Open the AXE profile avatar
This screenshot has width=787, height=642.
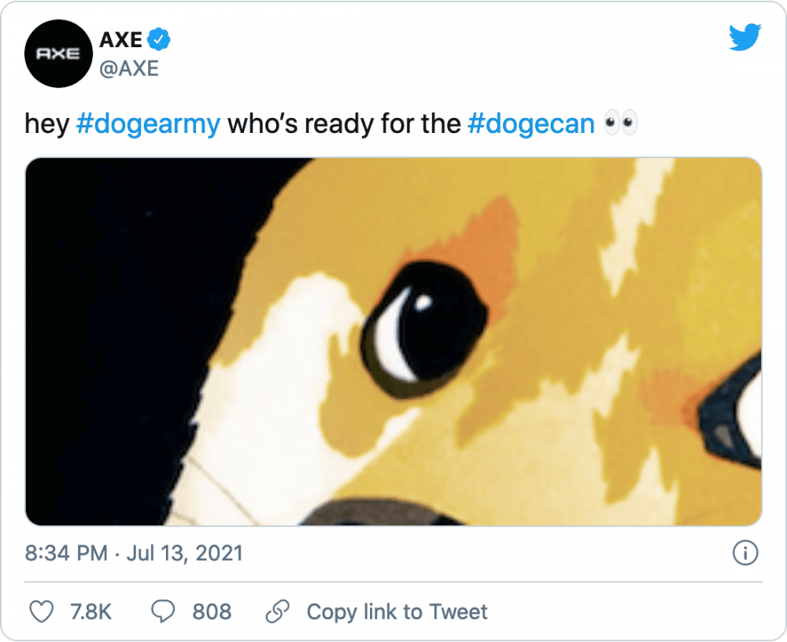click(58, 53)
